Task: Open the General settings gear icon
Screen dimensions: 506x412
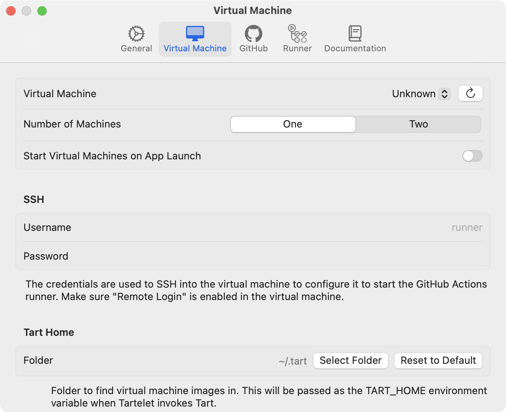Action: tap(136, 34)
